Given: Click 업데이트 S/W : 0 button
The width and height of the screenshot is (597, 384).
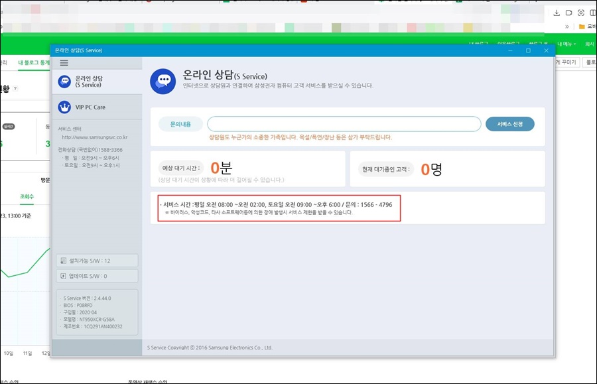Looking at the screenshot, I should [97, 276].
